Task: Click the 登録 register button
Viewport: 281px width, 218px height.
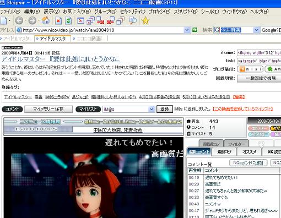Action: coord(165,109)
